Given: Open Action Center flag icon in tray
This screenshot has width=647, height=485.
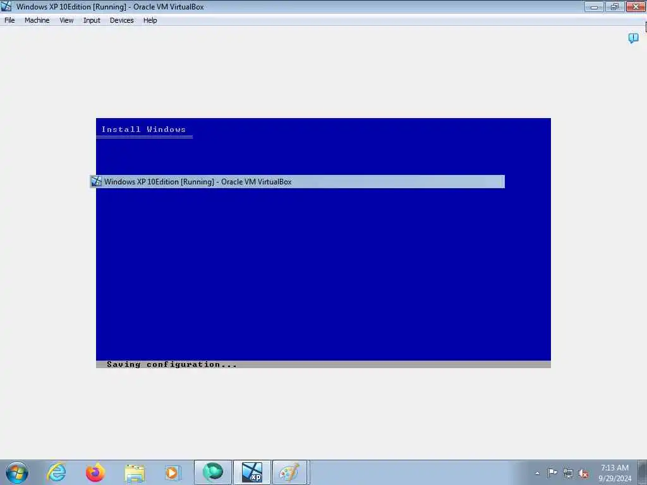Looking at the screenshot, I should (552, 473).
